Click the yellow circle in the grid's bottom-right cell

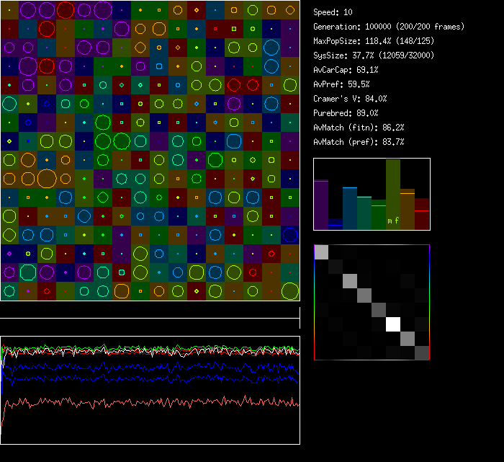click(x=290, y=290)
